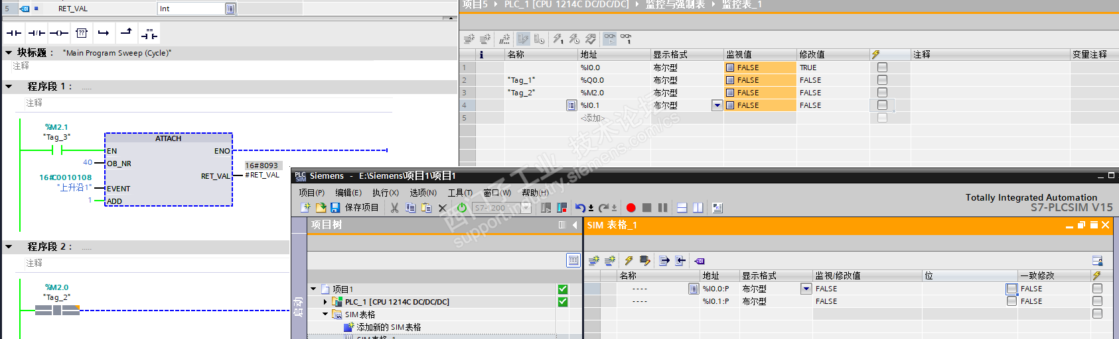The image size is (1119, 339).
Task: Toggle the bit checkbox for %I0.1:P in SIM table
Action: point(1011,301)
